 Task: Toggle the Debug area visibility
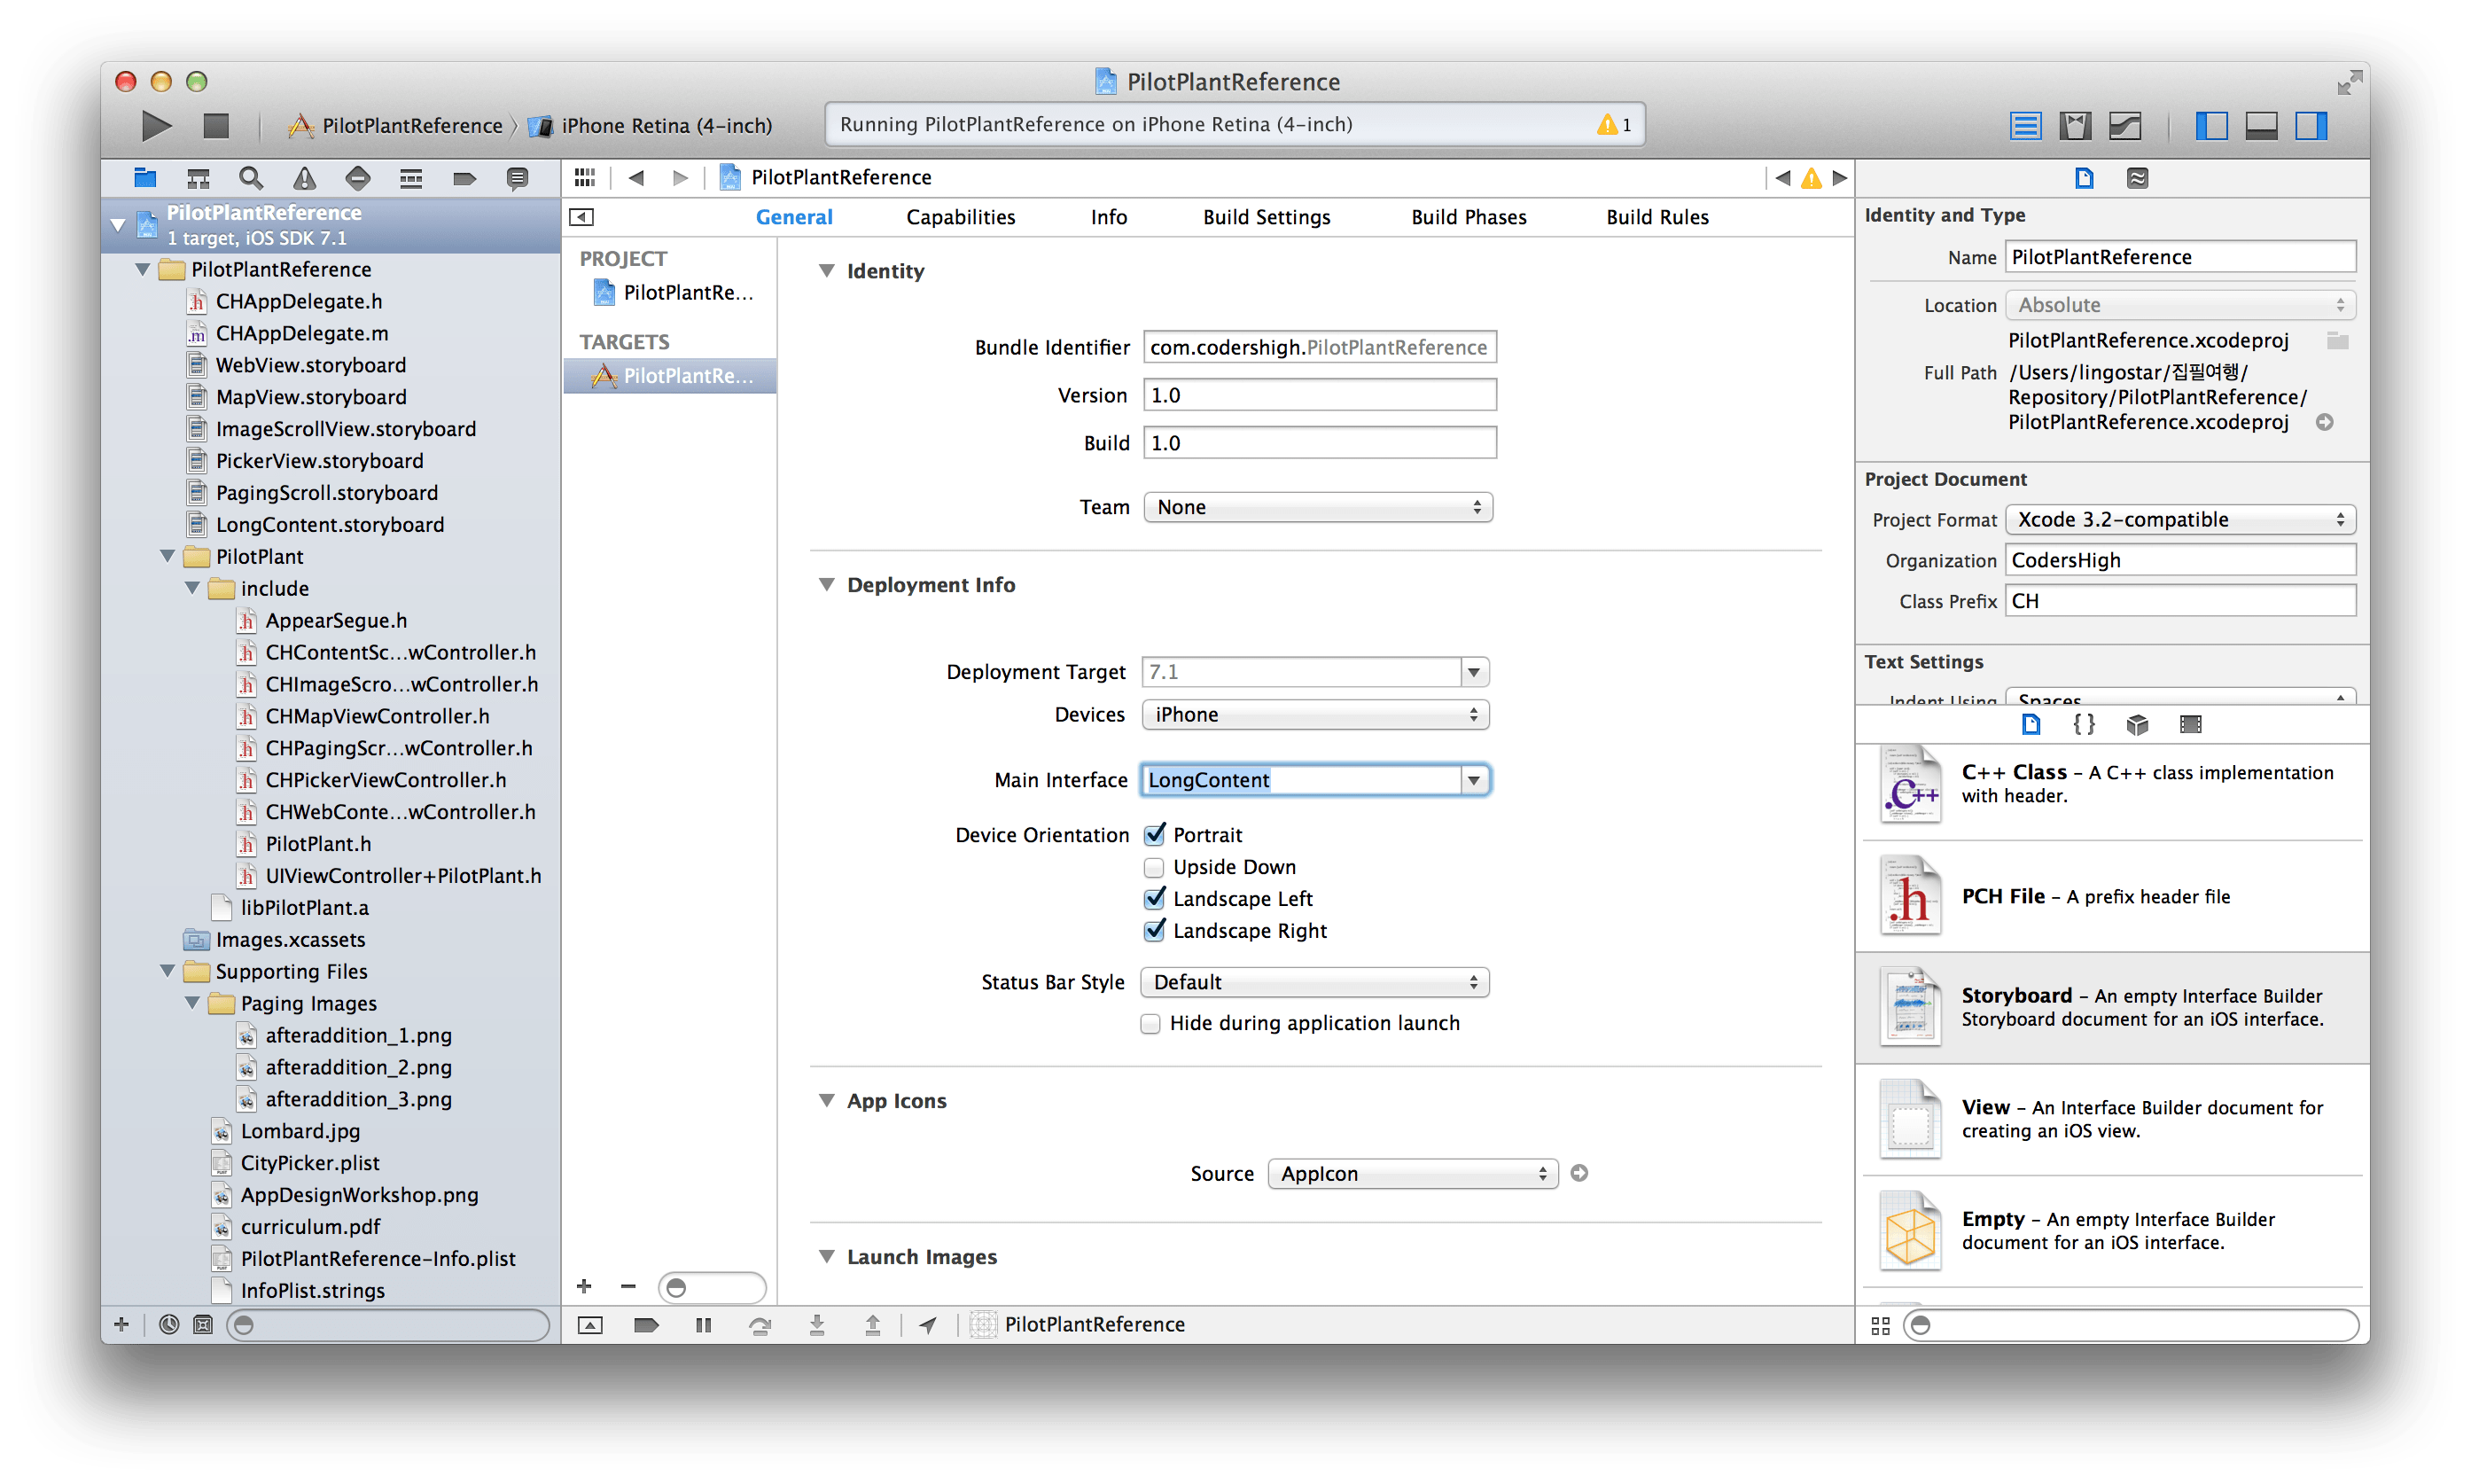pos(2261,125)
